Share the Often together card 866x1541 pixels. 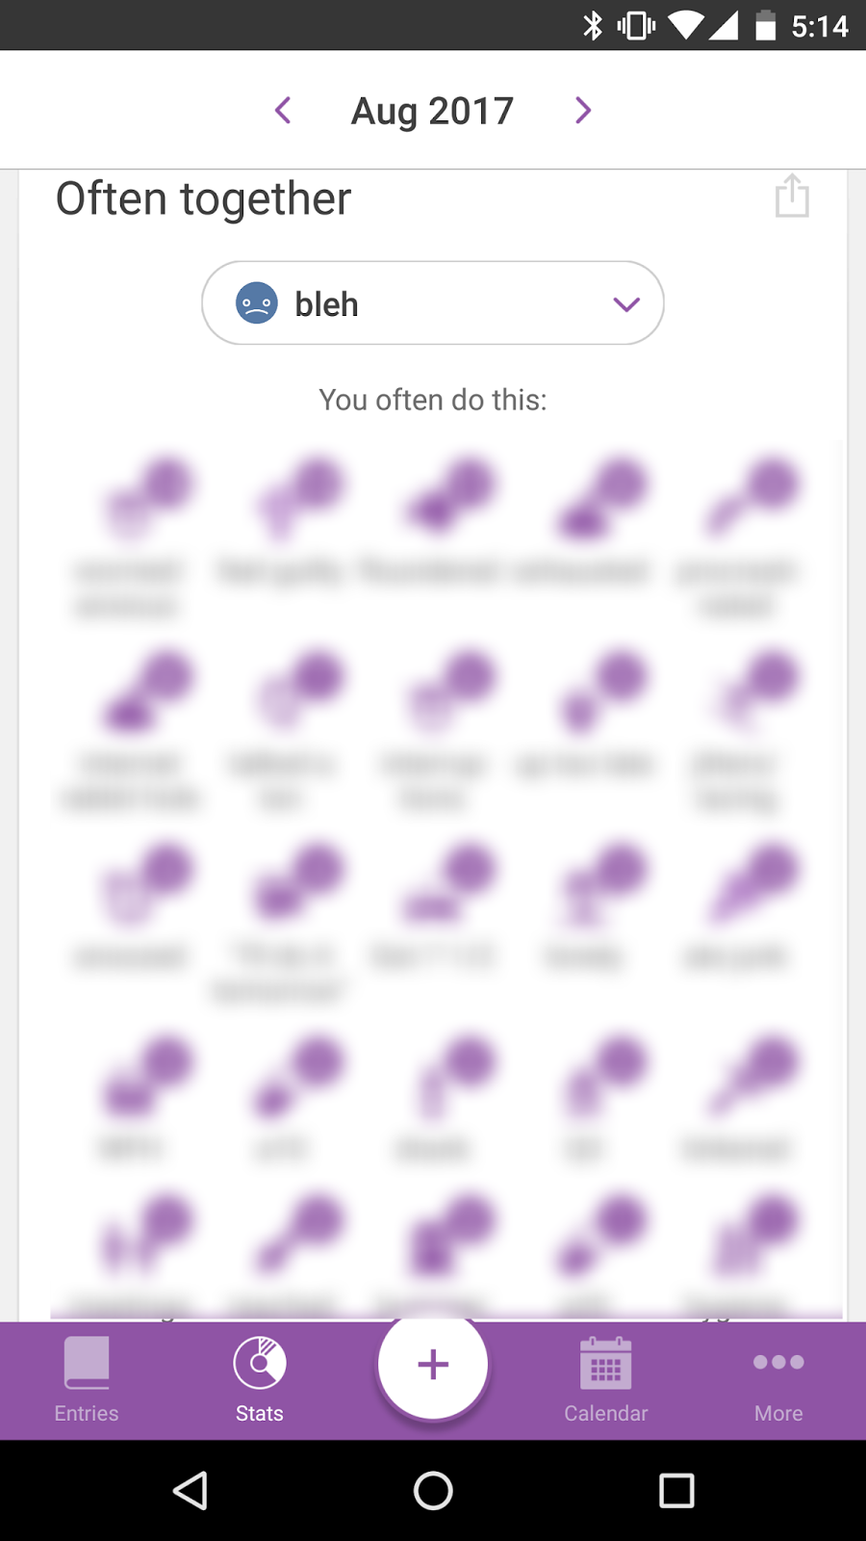click(x=791, y=196)
